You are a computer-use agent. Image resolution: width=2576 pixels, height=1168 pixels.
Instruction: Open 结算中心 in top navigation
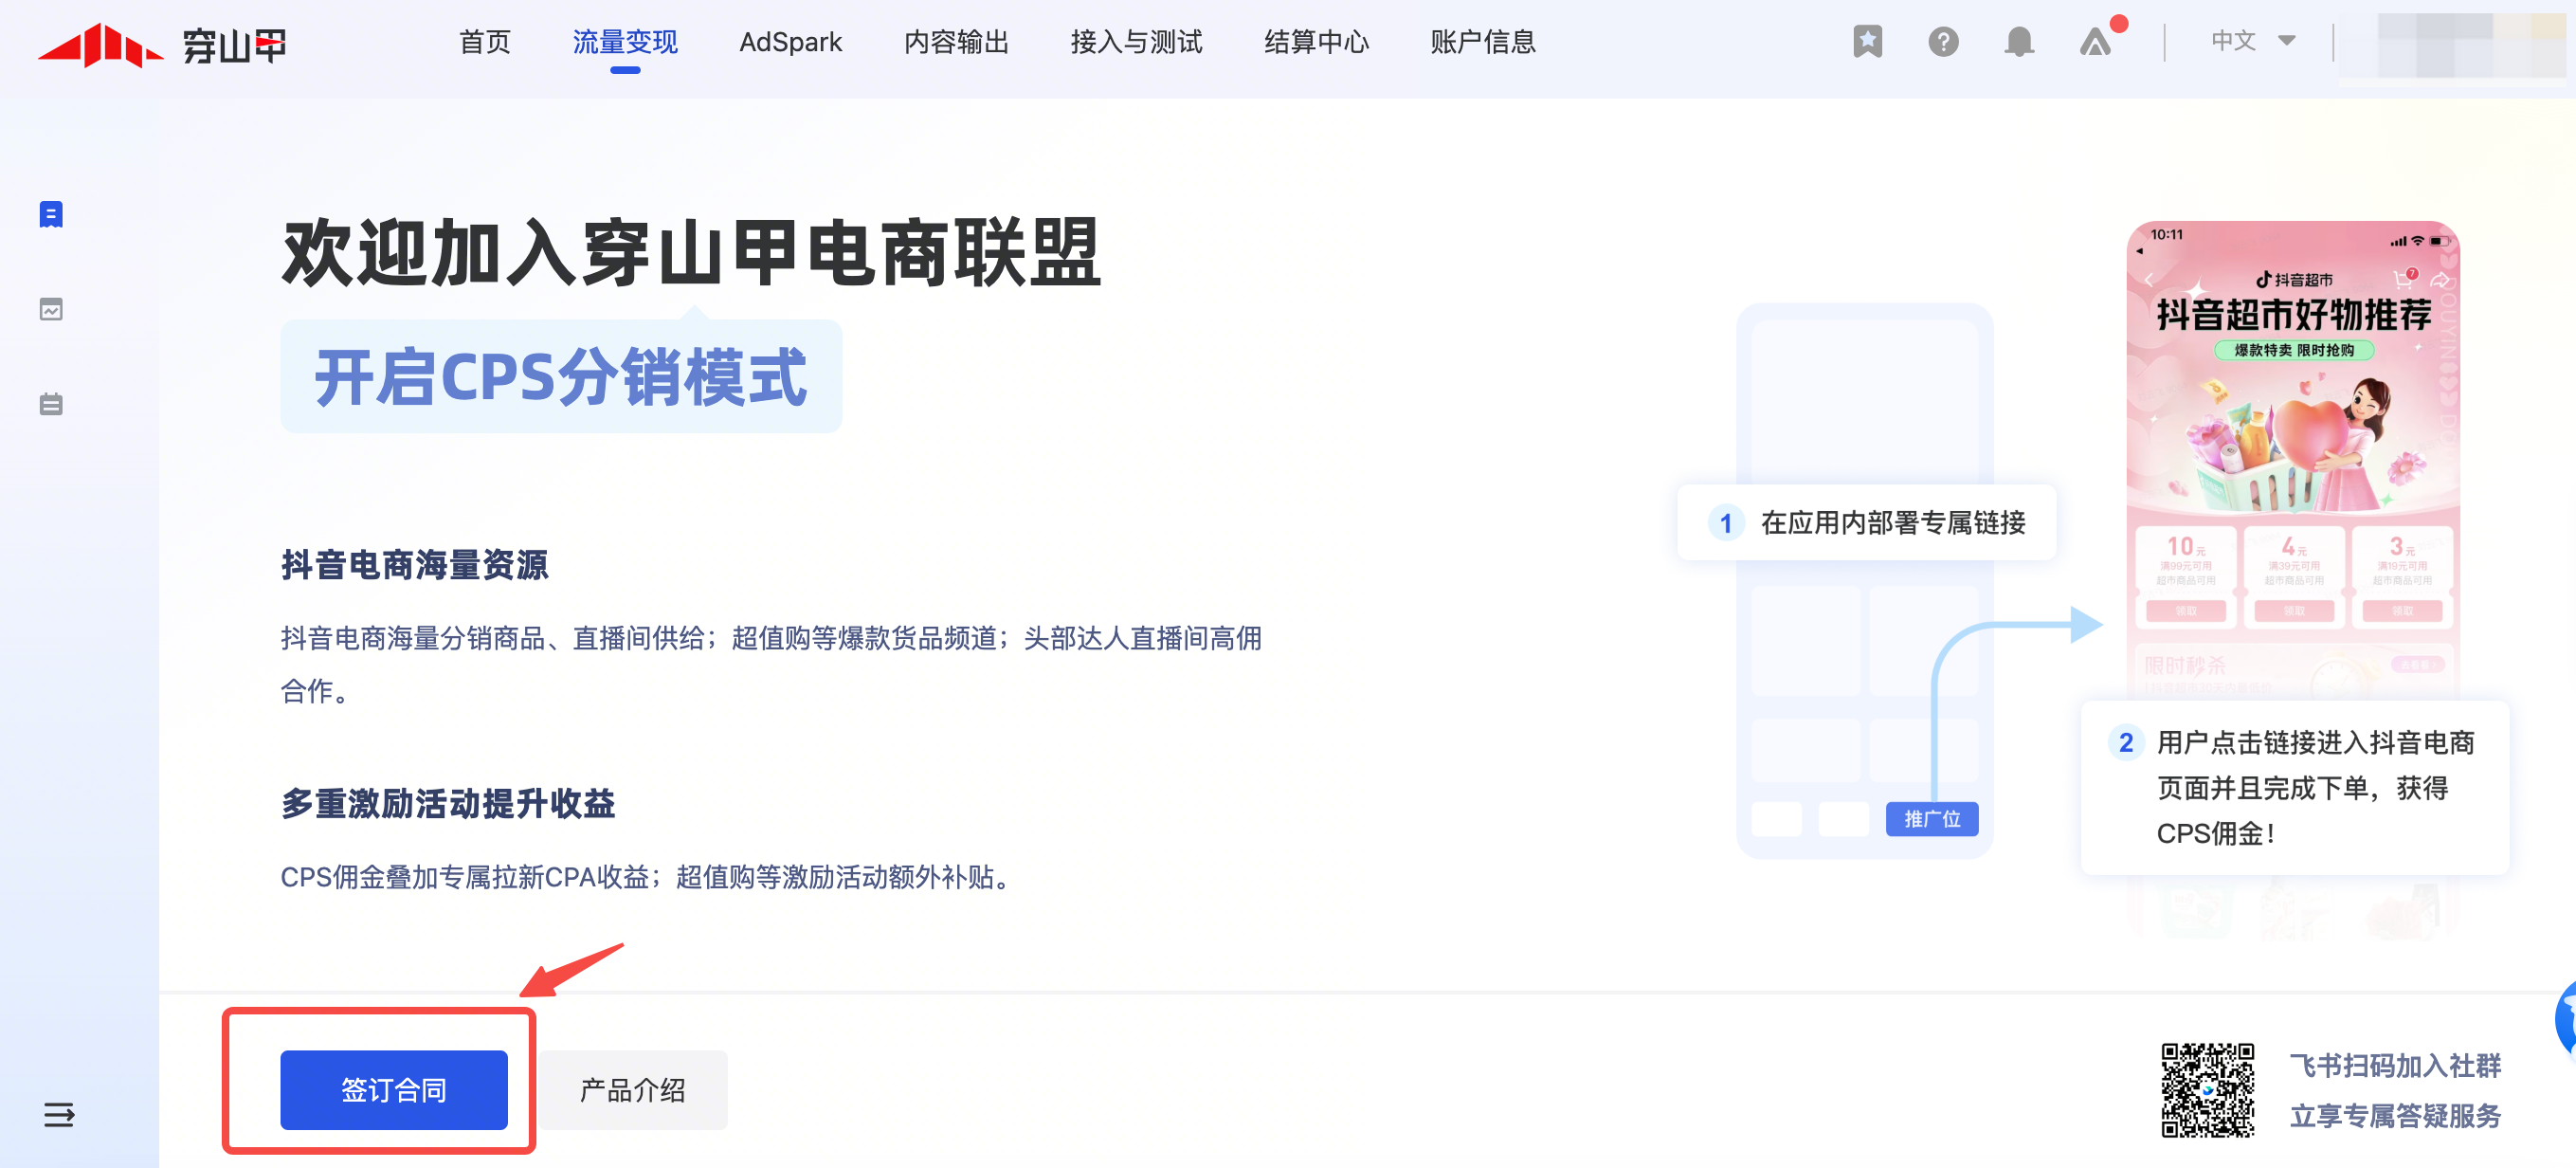pos(1316,42)
